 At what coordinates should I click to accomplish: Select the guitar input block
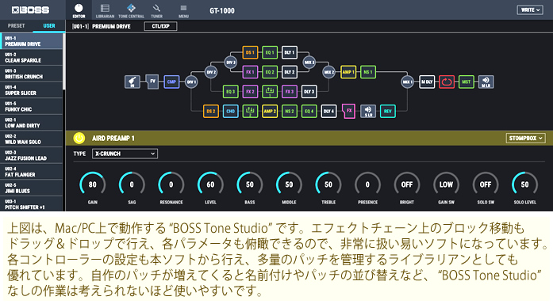[132, 82]
